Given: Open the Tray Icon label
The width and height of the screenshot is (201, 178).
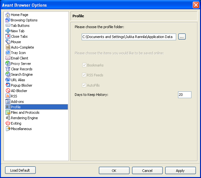Looking at the screenshot, I should click(18, 53).
